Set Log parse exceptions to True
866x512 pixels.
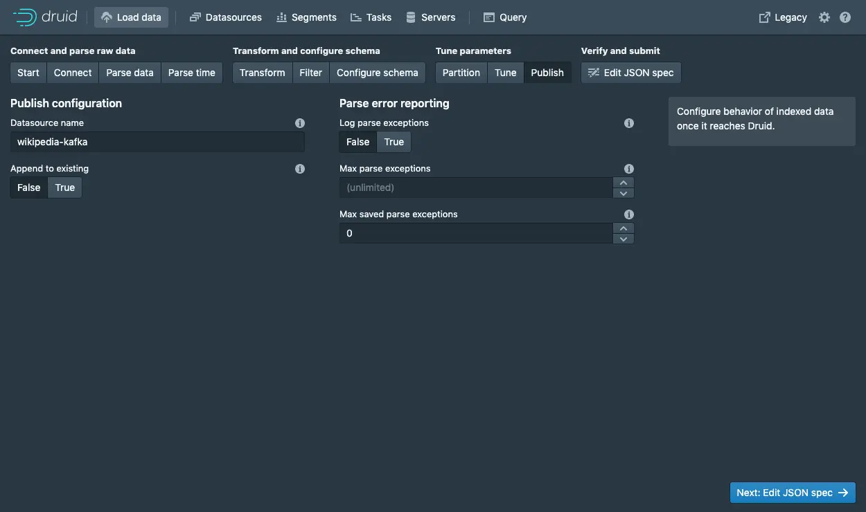coord(394,142)
